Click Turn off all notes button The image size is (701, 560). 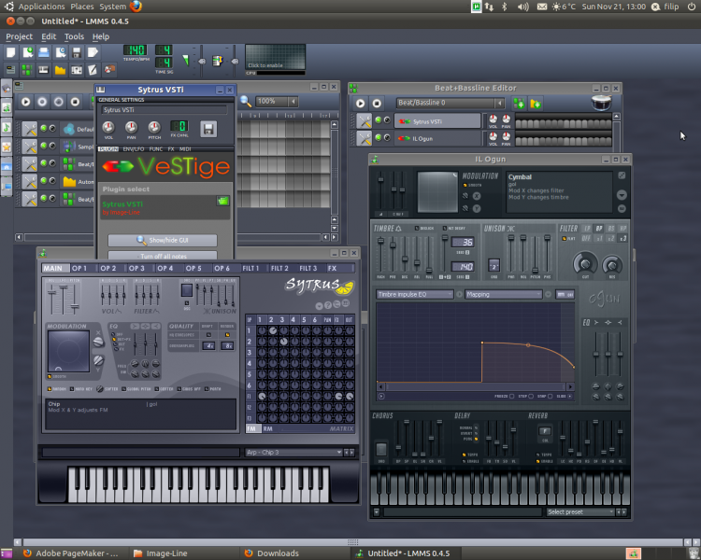[x=163, y=256]
